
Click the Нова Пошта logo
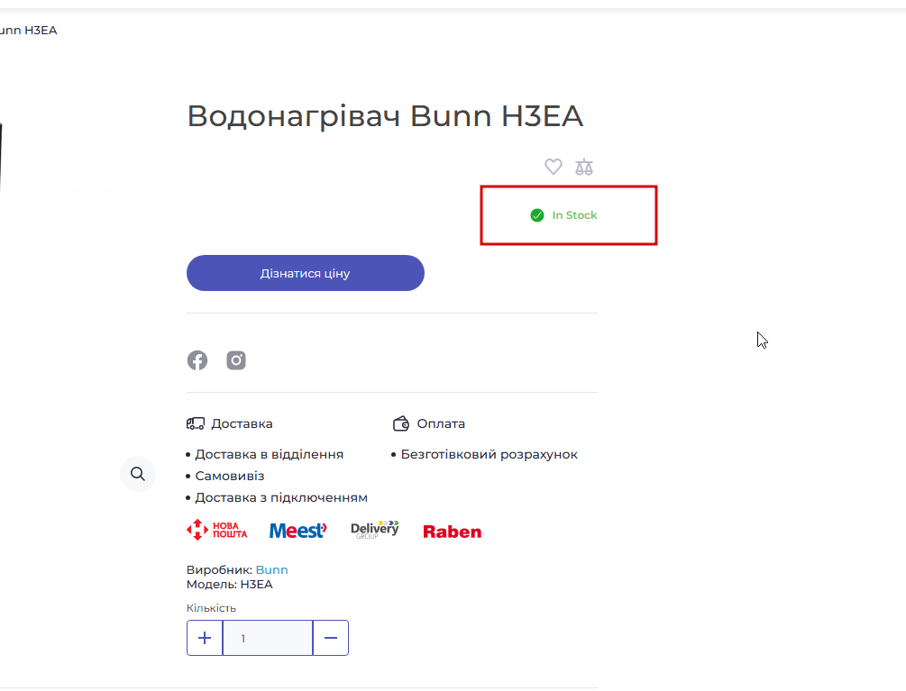coord(216,530)
